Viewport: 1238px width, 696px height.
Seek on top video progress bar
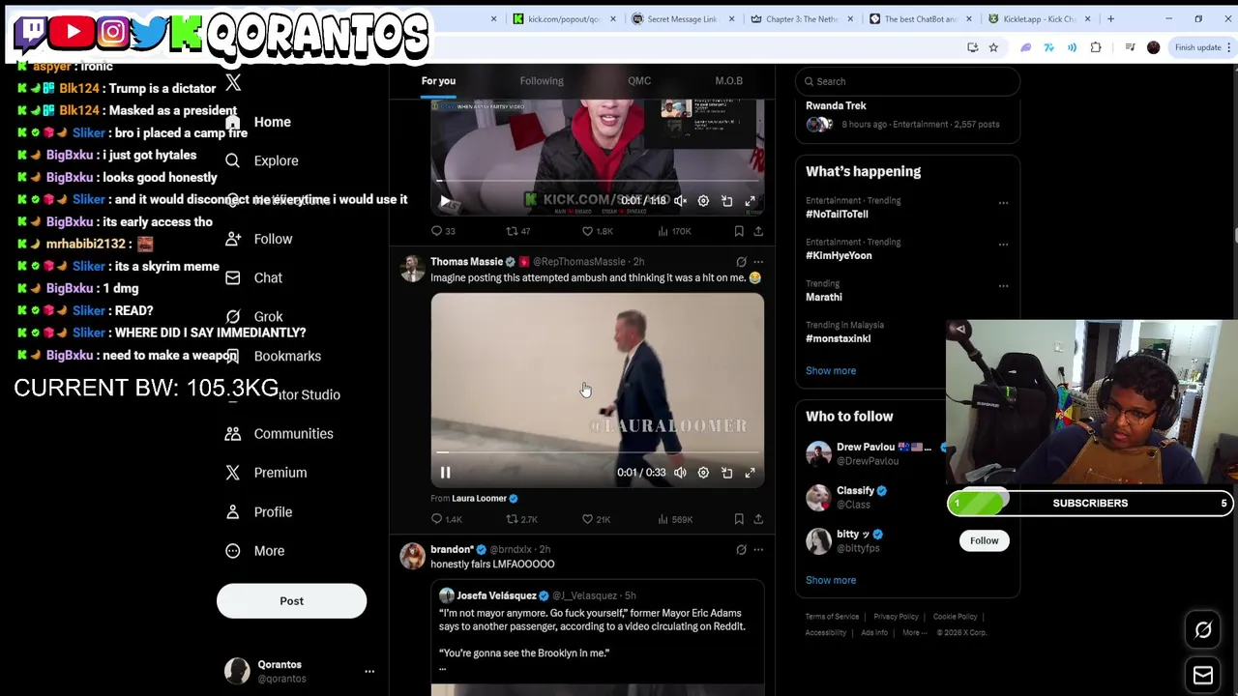click(597, 181)
